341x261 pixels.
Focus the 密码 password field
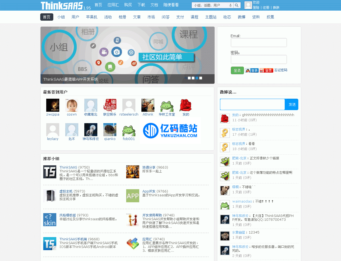point(259,60)
